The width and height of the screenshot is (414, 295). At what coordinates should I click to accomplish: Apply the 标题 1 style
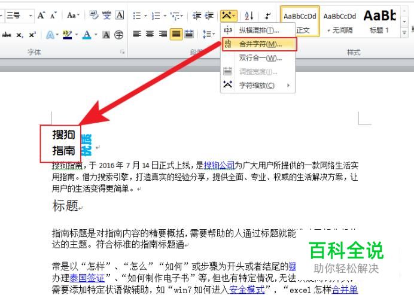(x=380, y=22)
